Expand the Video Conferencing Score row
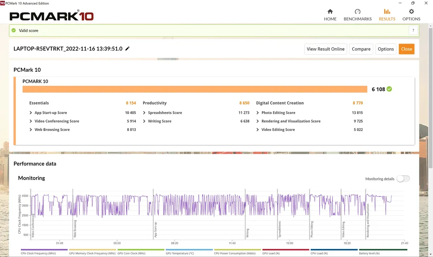Image resolution: width=433 pixels, height=257 pixels. coord(31,121)
